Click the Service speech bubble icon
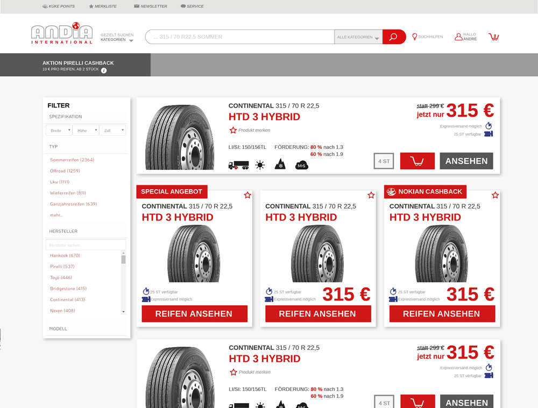Viewport: 538px width, 408px height. 183,6
